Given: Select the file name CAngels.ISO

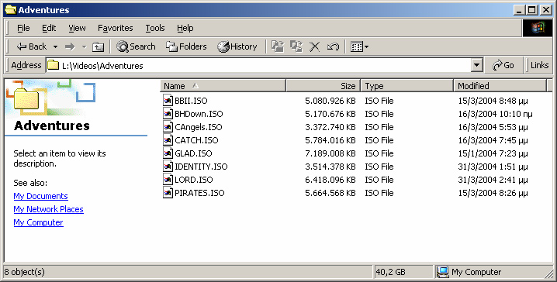Looking at the screenshot, I should tap(199, 127).
